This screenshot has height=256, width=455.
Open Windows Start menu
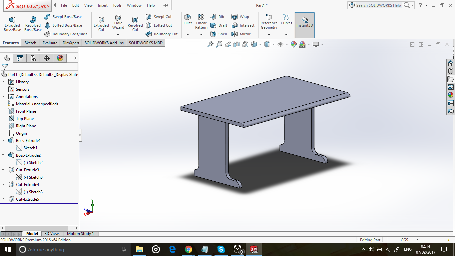(x=8, y=249)
